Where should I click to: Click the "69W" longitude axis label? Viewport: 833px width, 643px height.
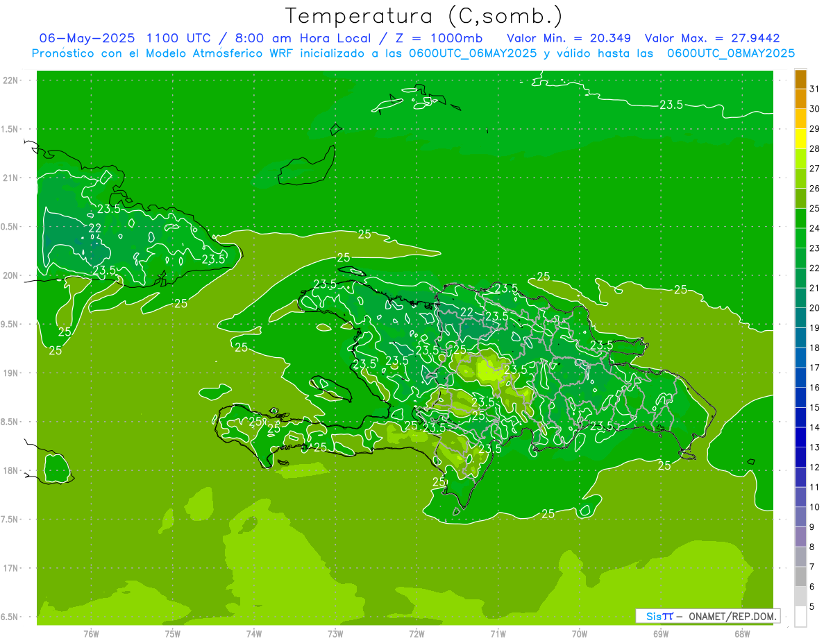661,634
